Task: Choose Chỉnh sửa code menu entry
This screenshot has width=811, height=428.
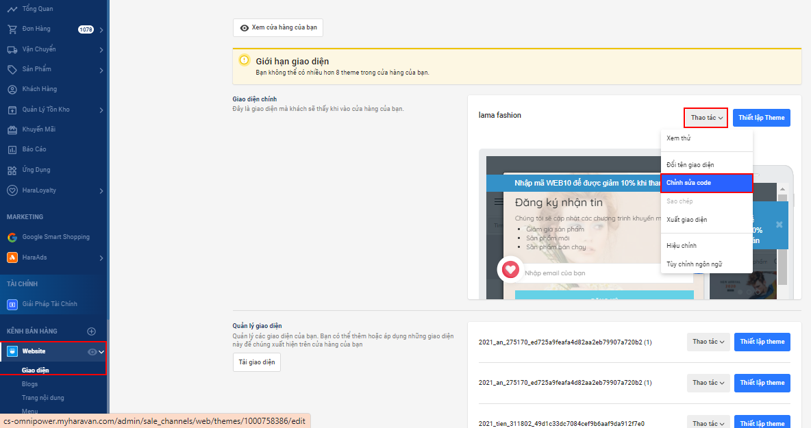Action: pyautogui.click(x=706, y=183)
